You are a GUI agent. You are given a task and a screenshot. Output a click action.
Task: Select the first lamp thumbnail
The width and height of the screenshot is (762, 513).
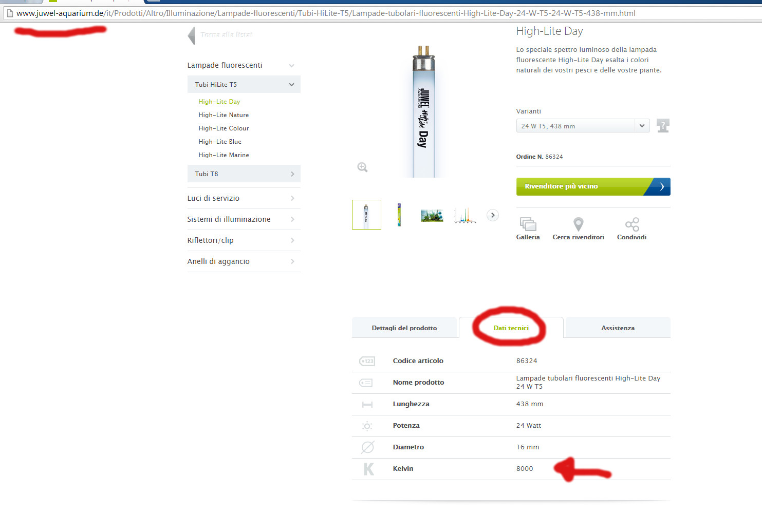coord(366,215)
